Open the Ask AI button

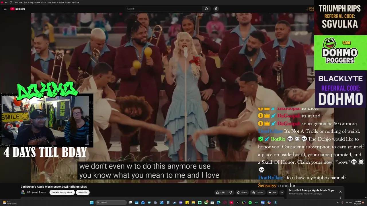point(272,192)
